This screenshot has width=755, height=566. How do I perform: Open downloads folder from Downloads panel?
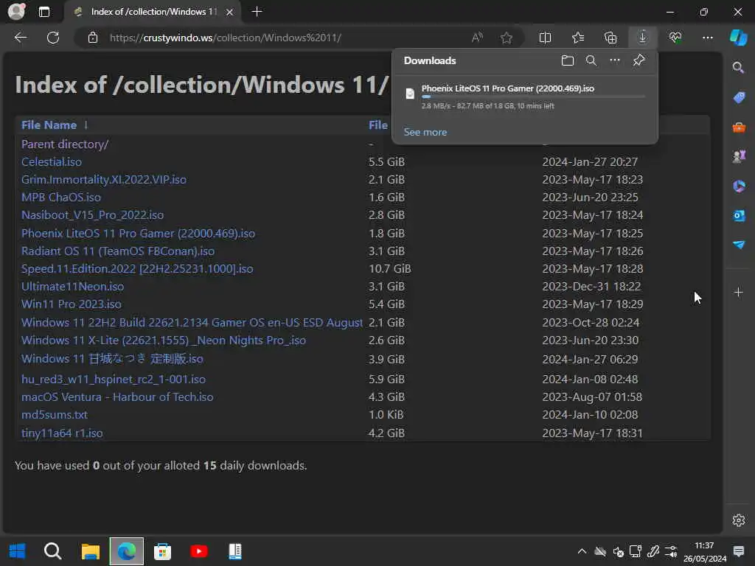click(568, 60)
